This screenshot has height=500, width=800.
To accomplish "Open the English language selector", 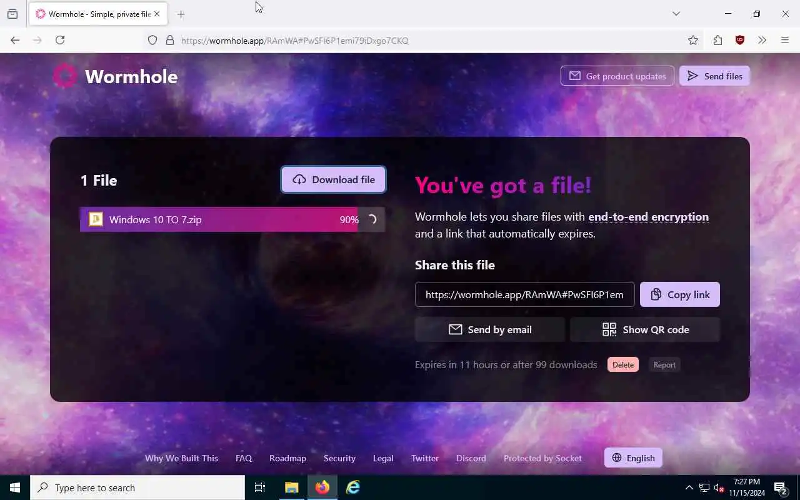I will (x=633, y=458).
